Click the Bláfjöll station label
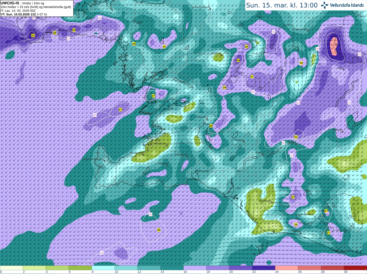 (x=163, y=163)
